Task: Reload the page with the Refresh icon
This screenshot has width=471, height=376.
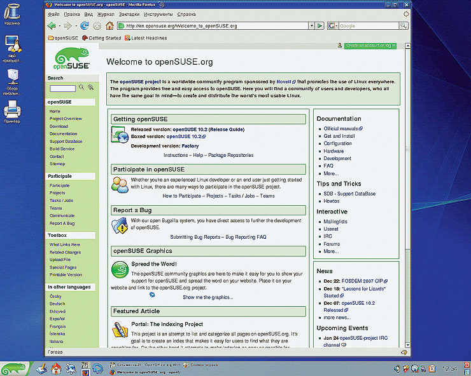Action: pyautogui.click(x=85, y=26)
